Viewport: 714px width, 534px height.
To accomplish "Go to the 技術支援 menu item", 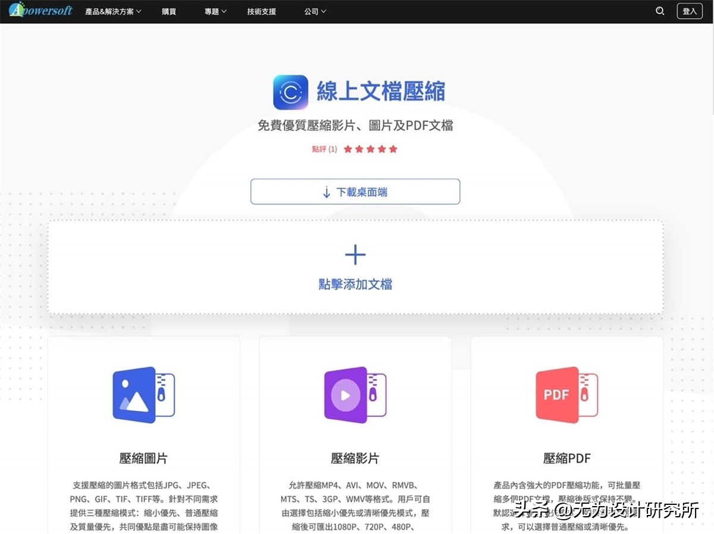I will 262,11.
